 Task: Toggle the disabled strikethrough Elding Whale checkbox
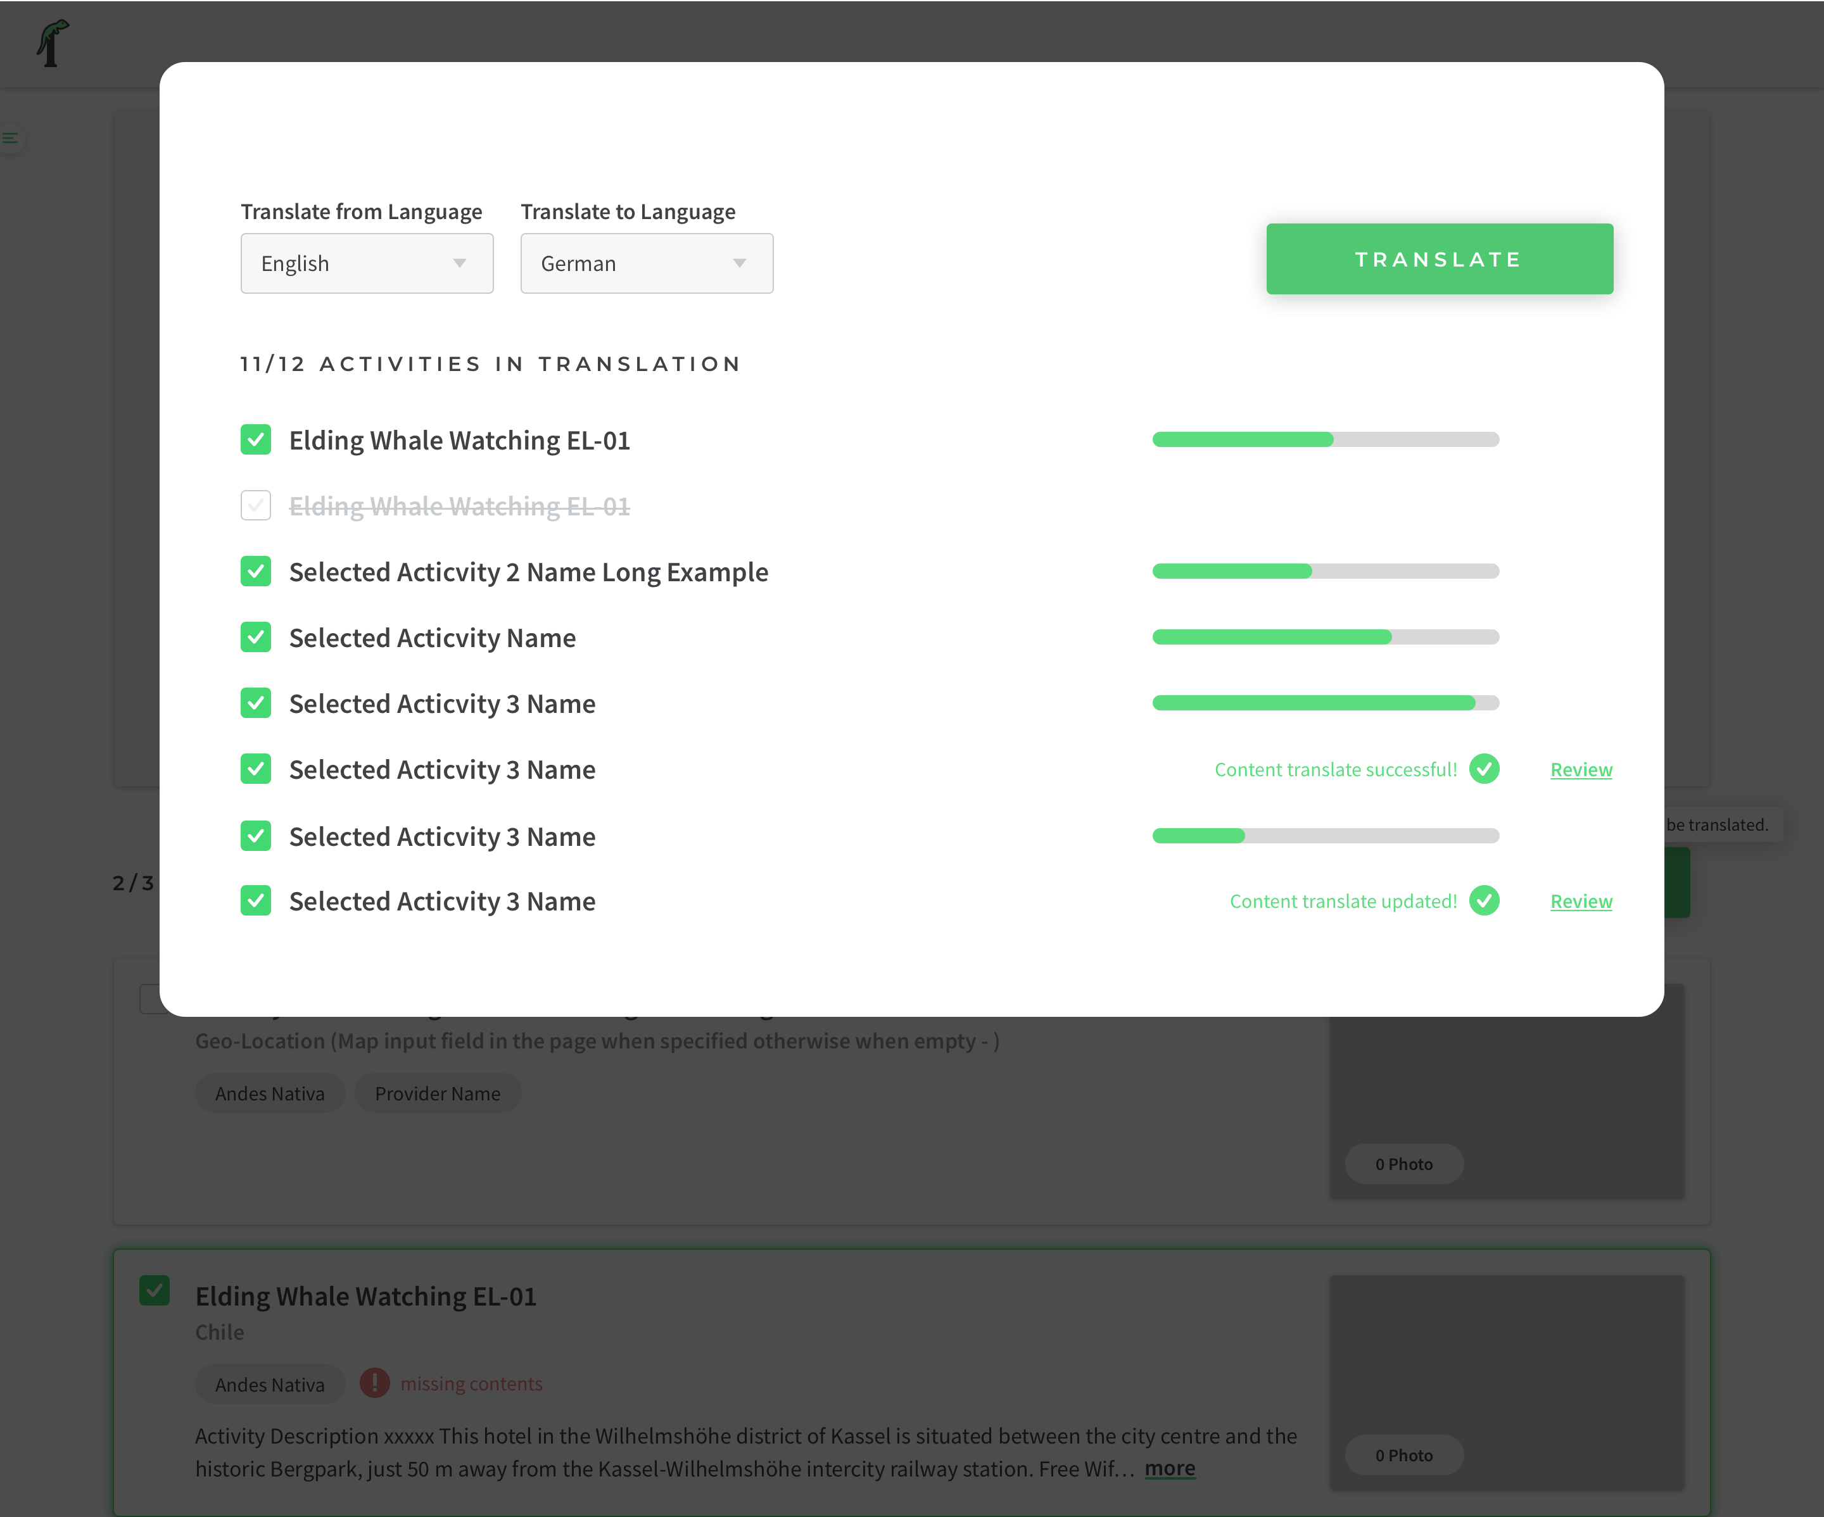point(255,505)
